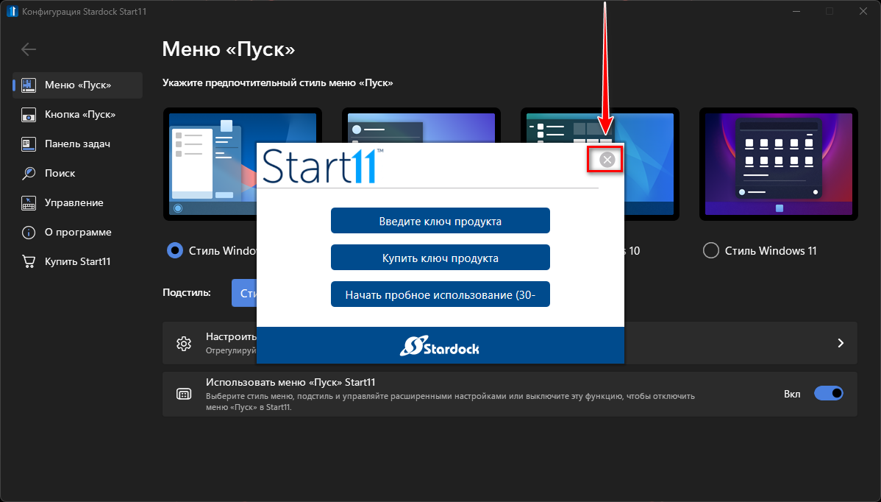Viewport: 881px width, 502px height.
Task: Click the Stardock logo in dialog footer
Action: click(440, 346)
